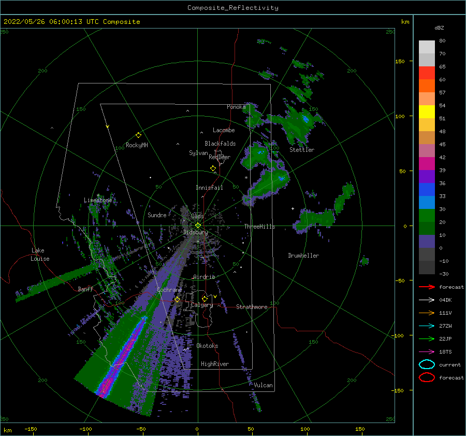
Task: Click the purple swatch between 39 and 36 dBZ
Action: click(x=427, y=177)
